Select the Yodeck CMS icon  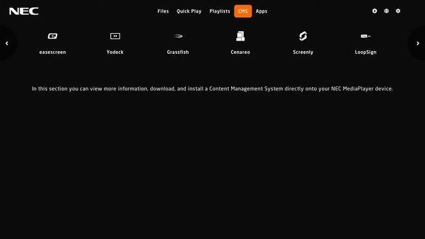115,36
